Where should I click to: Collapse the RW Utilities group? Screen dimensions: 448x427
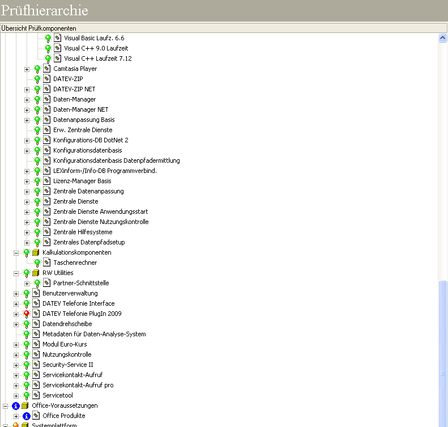click(x=16, y=273)
